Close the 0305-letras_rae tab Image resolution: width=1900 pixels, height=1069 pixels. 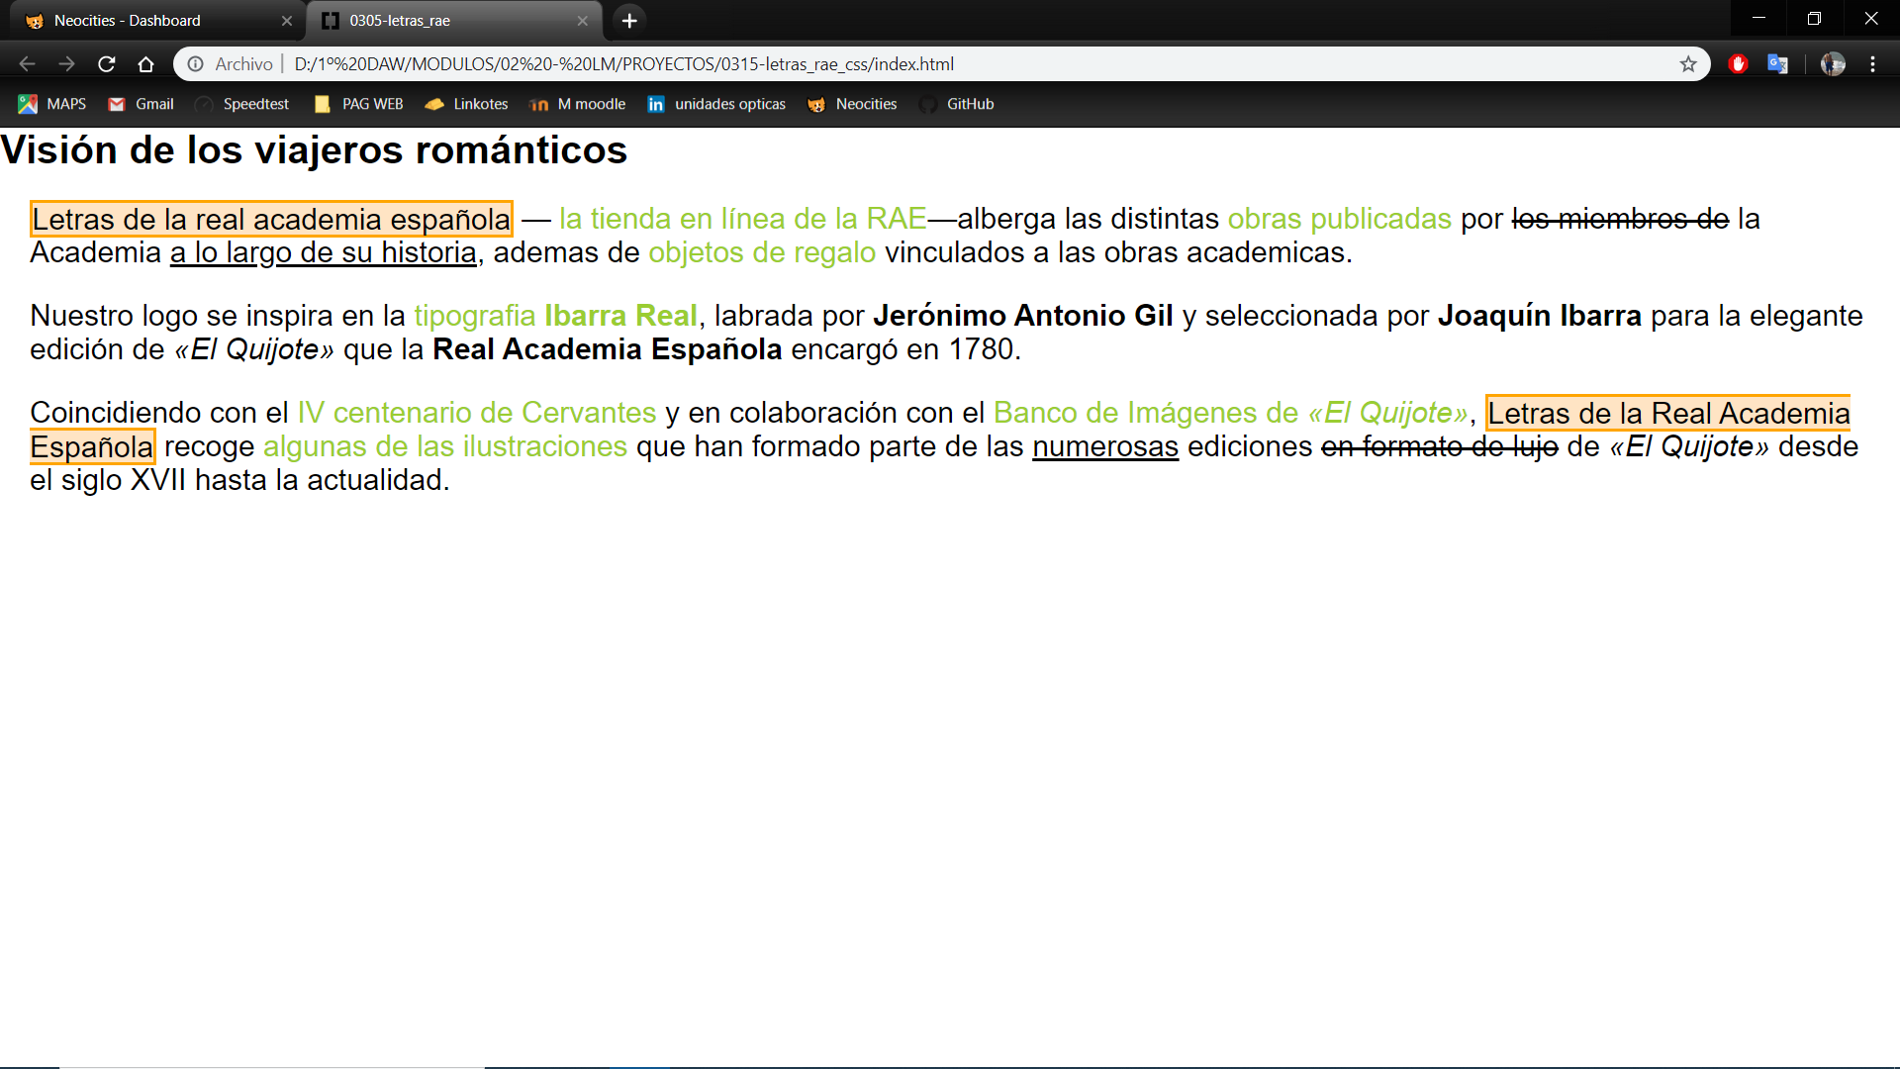[582, 21]
